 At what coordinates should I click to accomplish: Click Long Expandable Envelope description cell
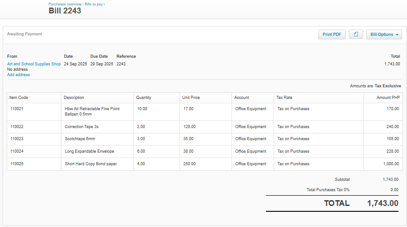point(90,151)
